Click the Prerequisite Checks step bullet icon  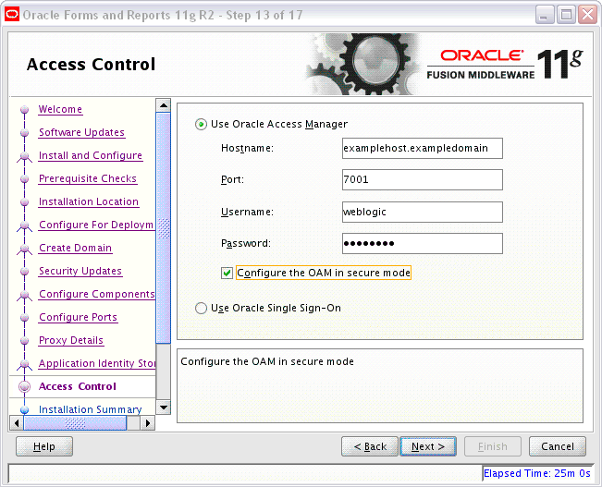pos(25,179)
